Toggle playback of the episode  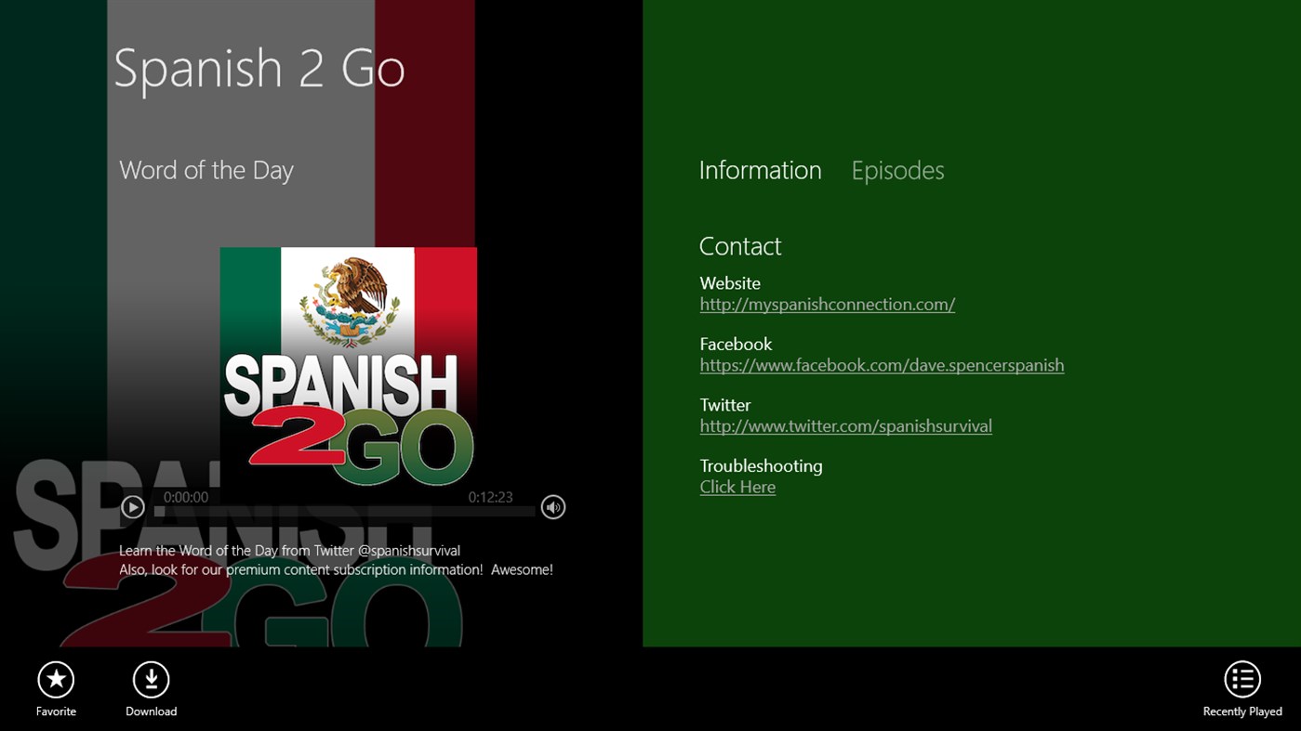[132, 507]
